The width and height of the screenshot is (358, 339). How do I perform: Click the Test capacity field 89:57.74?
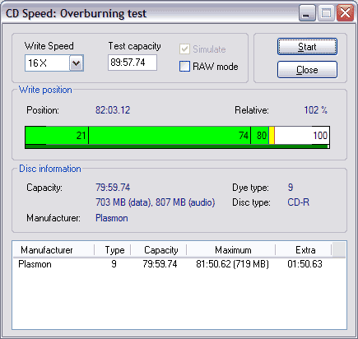[x=133, y=63]
